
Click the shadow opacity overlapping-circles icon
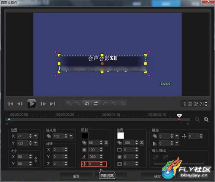[84, 143]
